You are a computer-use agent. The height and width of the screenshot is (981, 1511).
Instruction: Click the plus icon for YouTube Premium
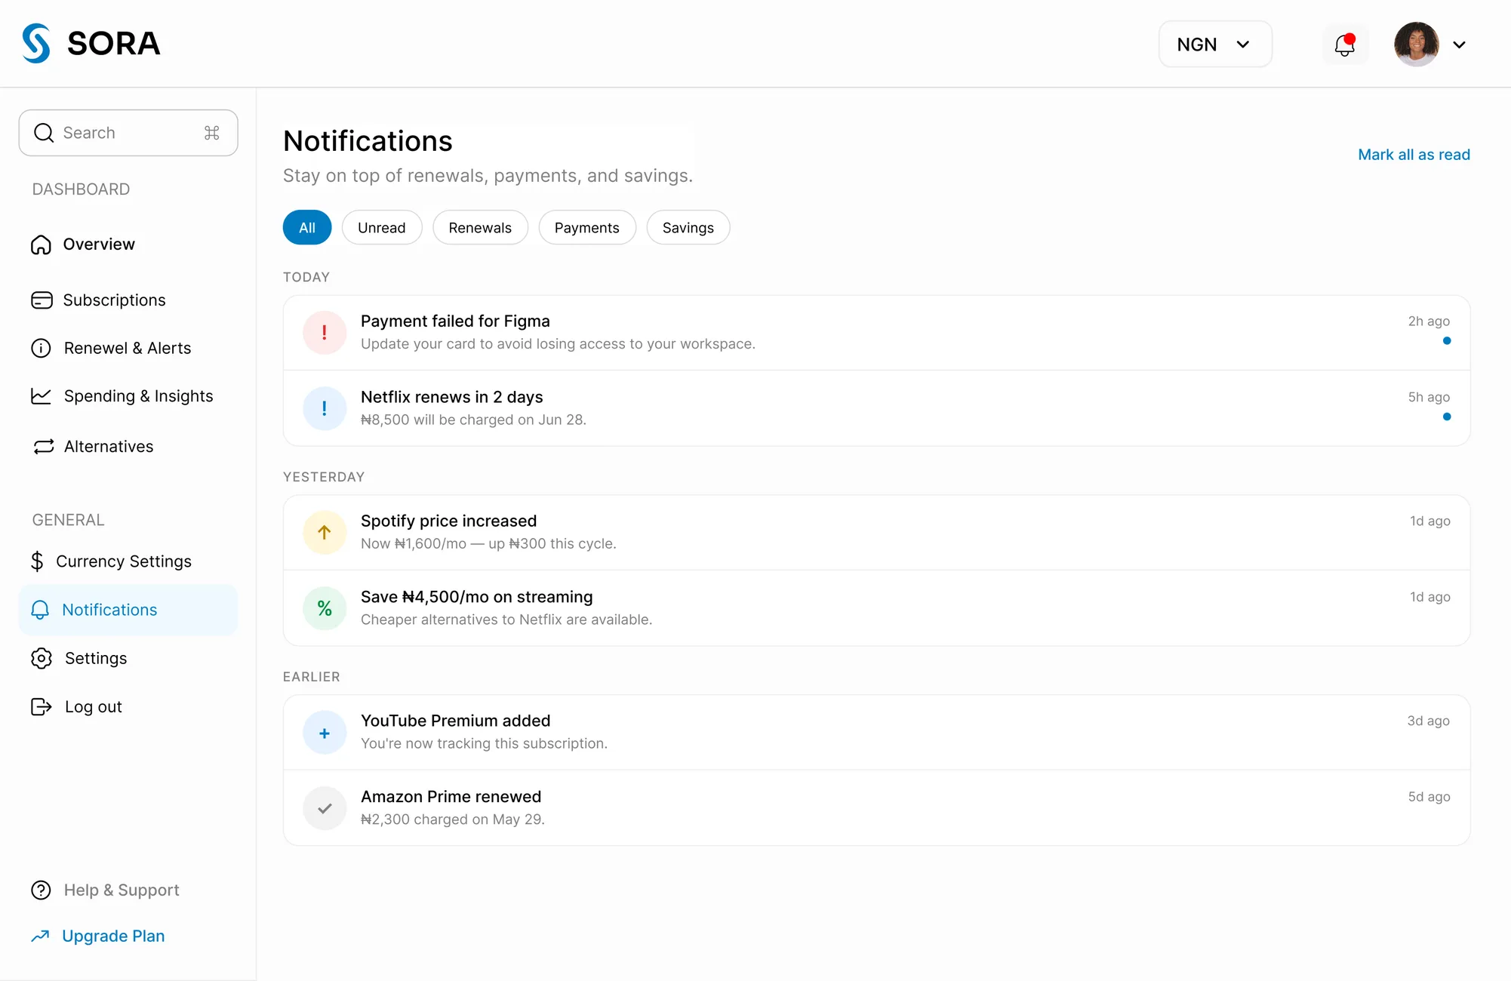click(x=325, y=733)
